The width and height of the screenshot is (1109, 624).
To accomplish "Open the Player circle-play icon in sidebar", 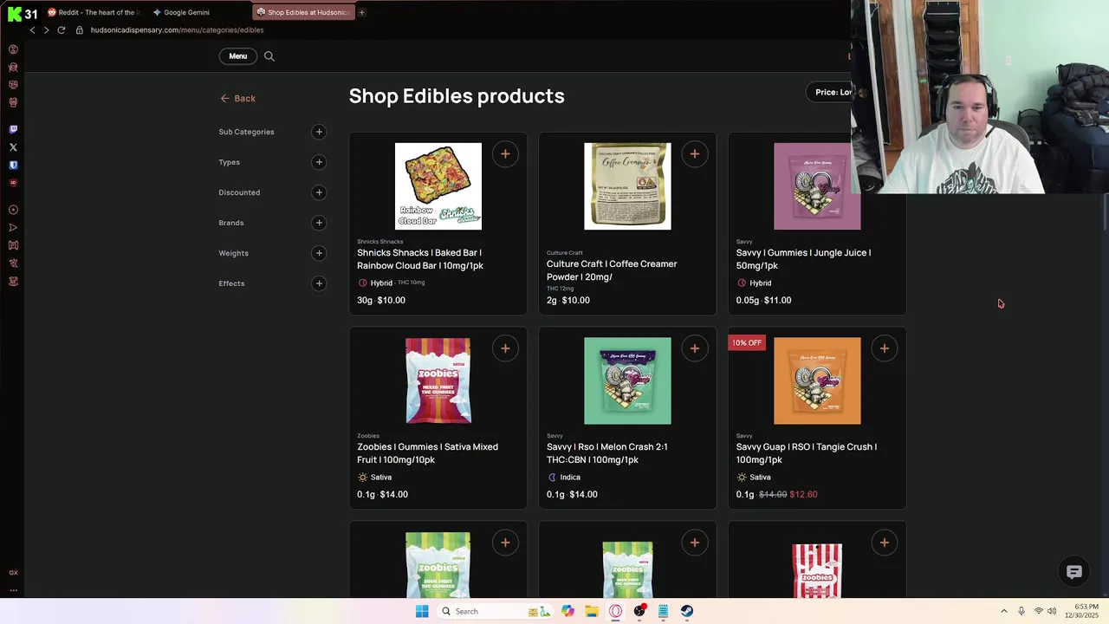I will click(13, 210).
